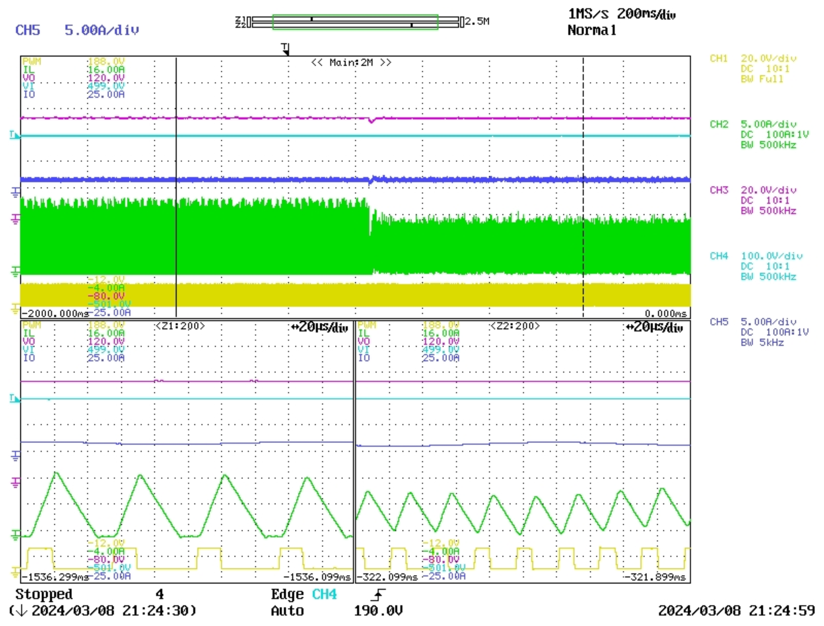
Task: Click the rising edge trigger slope icon
Action: click(379, 595)
